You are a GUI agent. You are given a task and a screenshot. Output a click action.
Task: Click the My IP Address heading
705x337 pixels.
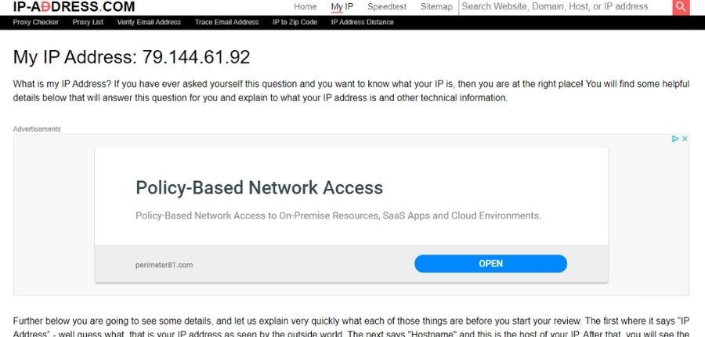[x=132, y=57]
